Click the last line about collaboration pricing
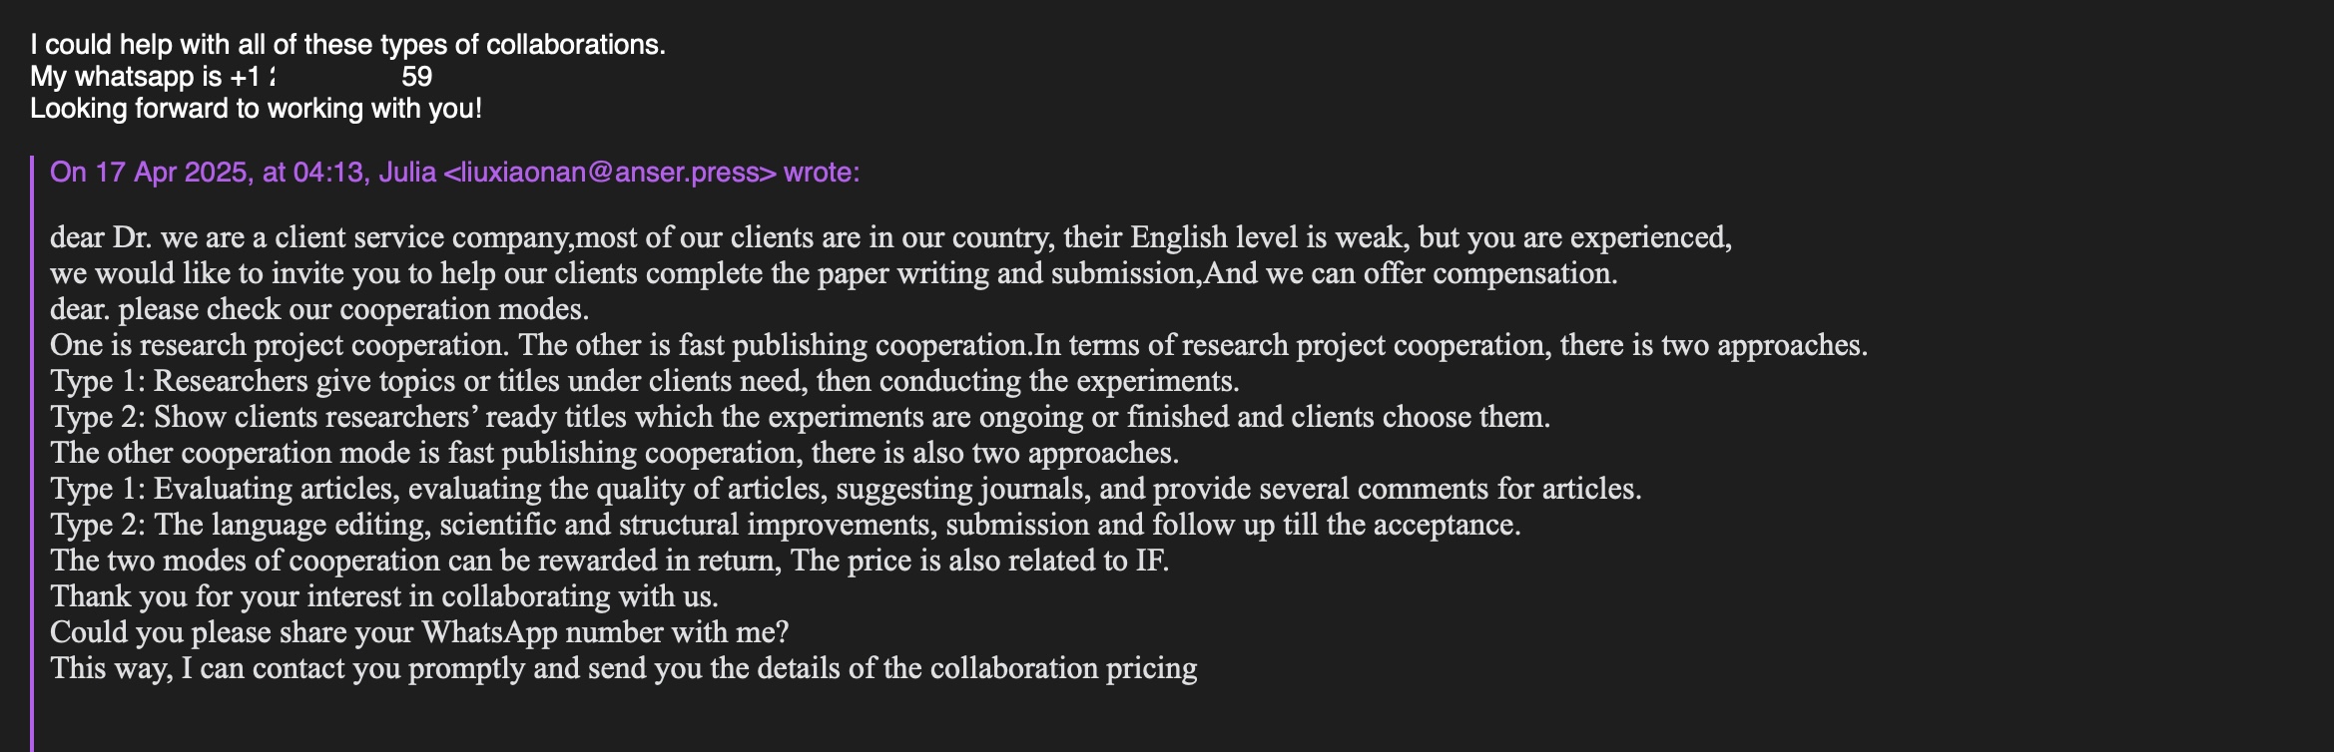This screenshot has width=2334, height=752. (x=624, y=668)
